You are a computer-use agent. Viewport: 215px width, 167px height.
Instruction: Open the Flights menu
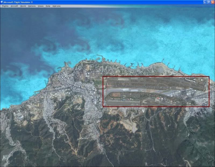pyautogui.click(x=5, y=6)
